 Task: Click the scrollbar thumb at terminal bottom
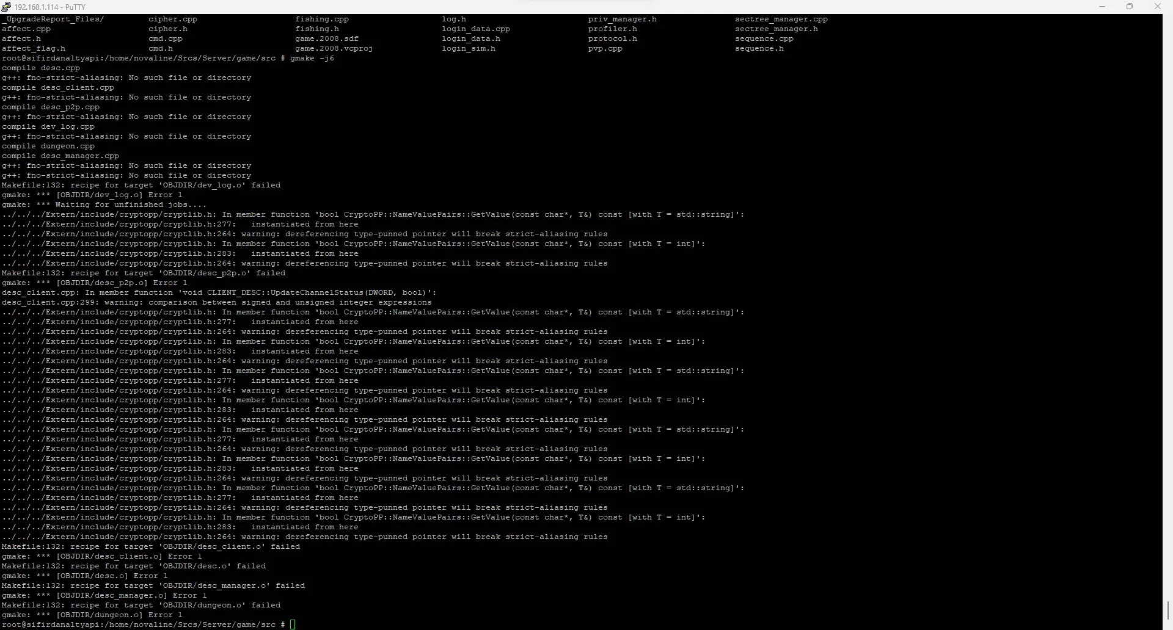pyautogui.click(x=1168, y=611)
